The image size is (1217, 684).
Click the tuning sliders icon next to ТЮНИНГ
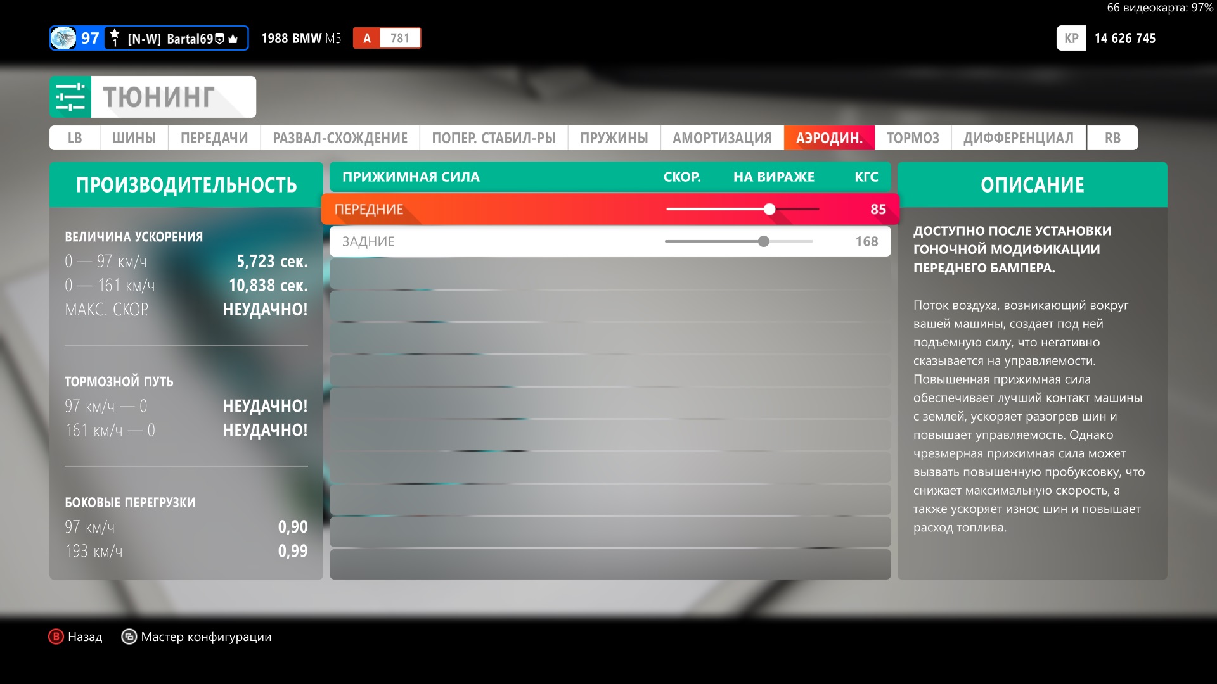click(x=70, y=97)
